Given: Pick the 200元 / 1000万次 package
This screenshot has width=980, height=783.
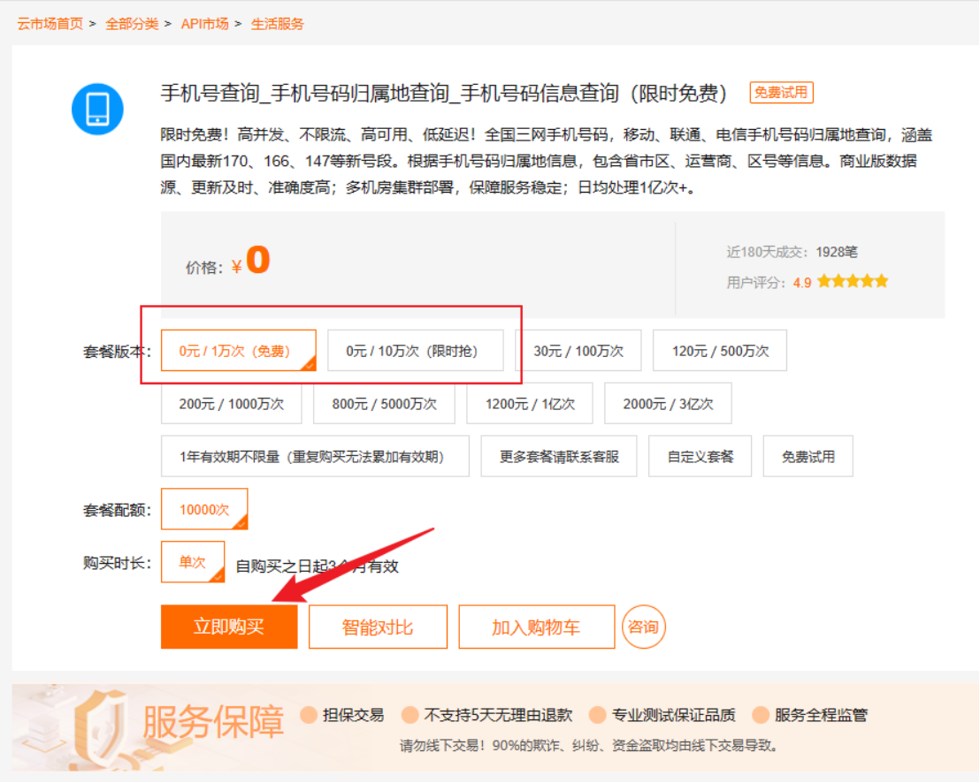Looking at the screenshot, I should (x=231, y=403).
